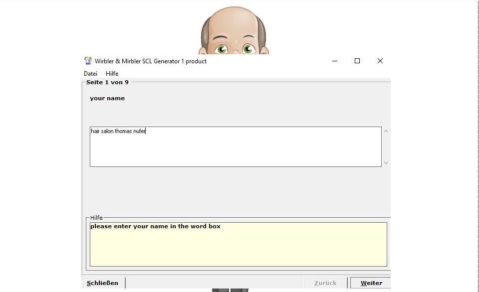Click the "your name" label
This screenshot has width=479, height=292.
107,98
